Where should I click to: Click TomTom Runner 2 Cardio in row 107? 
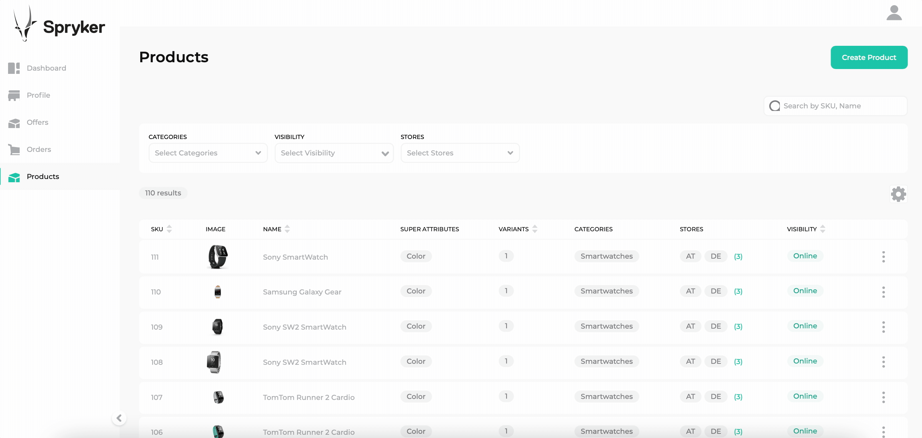(309, 397)
